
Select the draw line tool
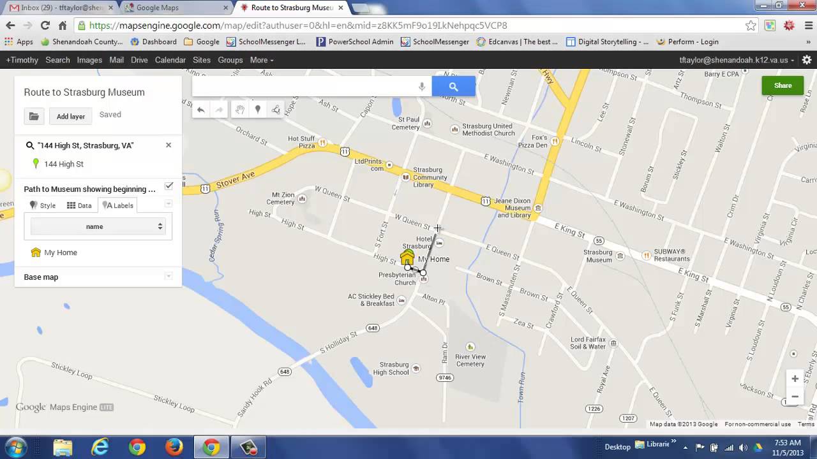[276, 110]
